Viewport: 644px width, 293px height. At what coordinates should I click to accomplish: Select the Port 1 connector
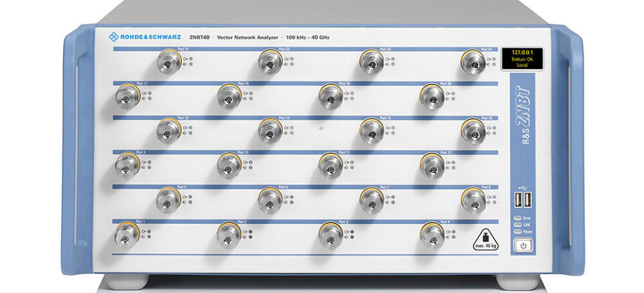(x=127, y=235)
